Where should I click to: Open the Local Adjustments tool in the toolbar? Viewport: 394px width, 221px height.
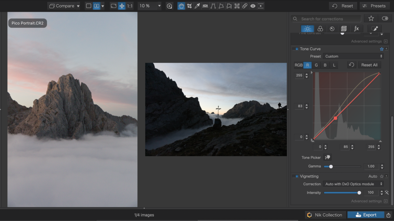pos(261,6)
